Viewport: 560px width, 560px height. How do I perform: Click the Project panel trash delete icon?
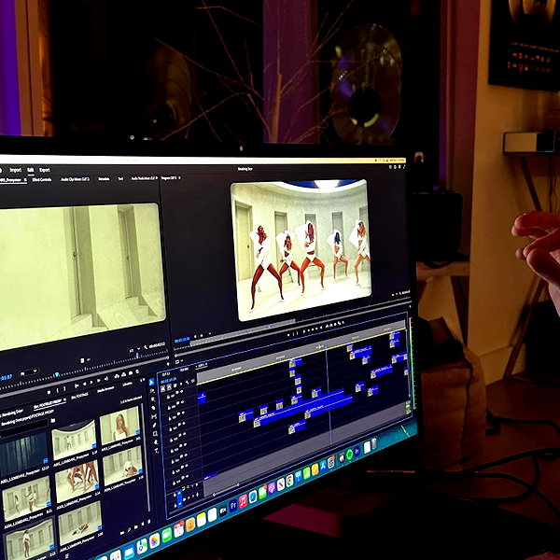(x=149, y=522)
